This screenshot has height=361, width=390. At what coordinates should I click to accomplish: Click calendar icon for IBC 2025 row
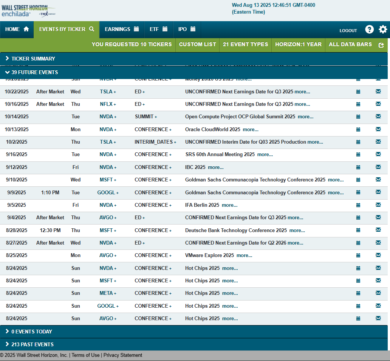358,167
